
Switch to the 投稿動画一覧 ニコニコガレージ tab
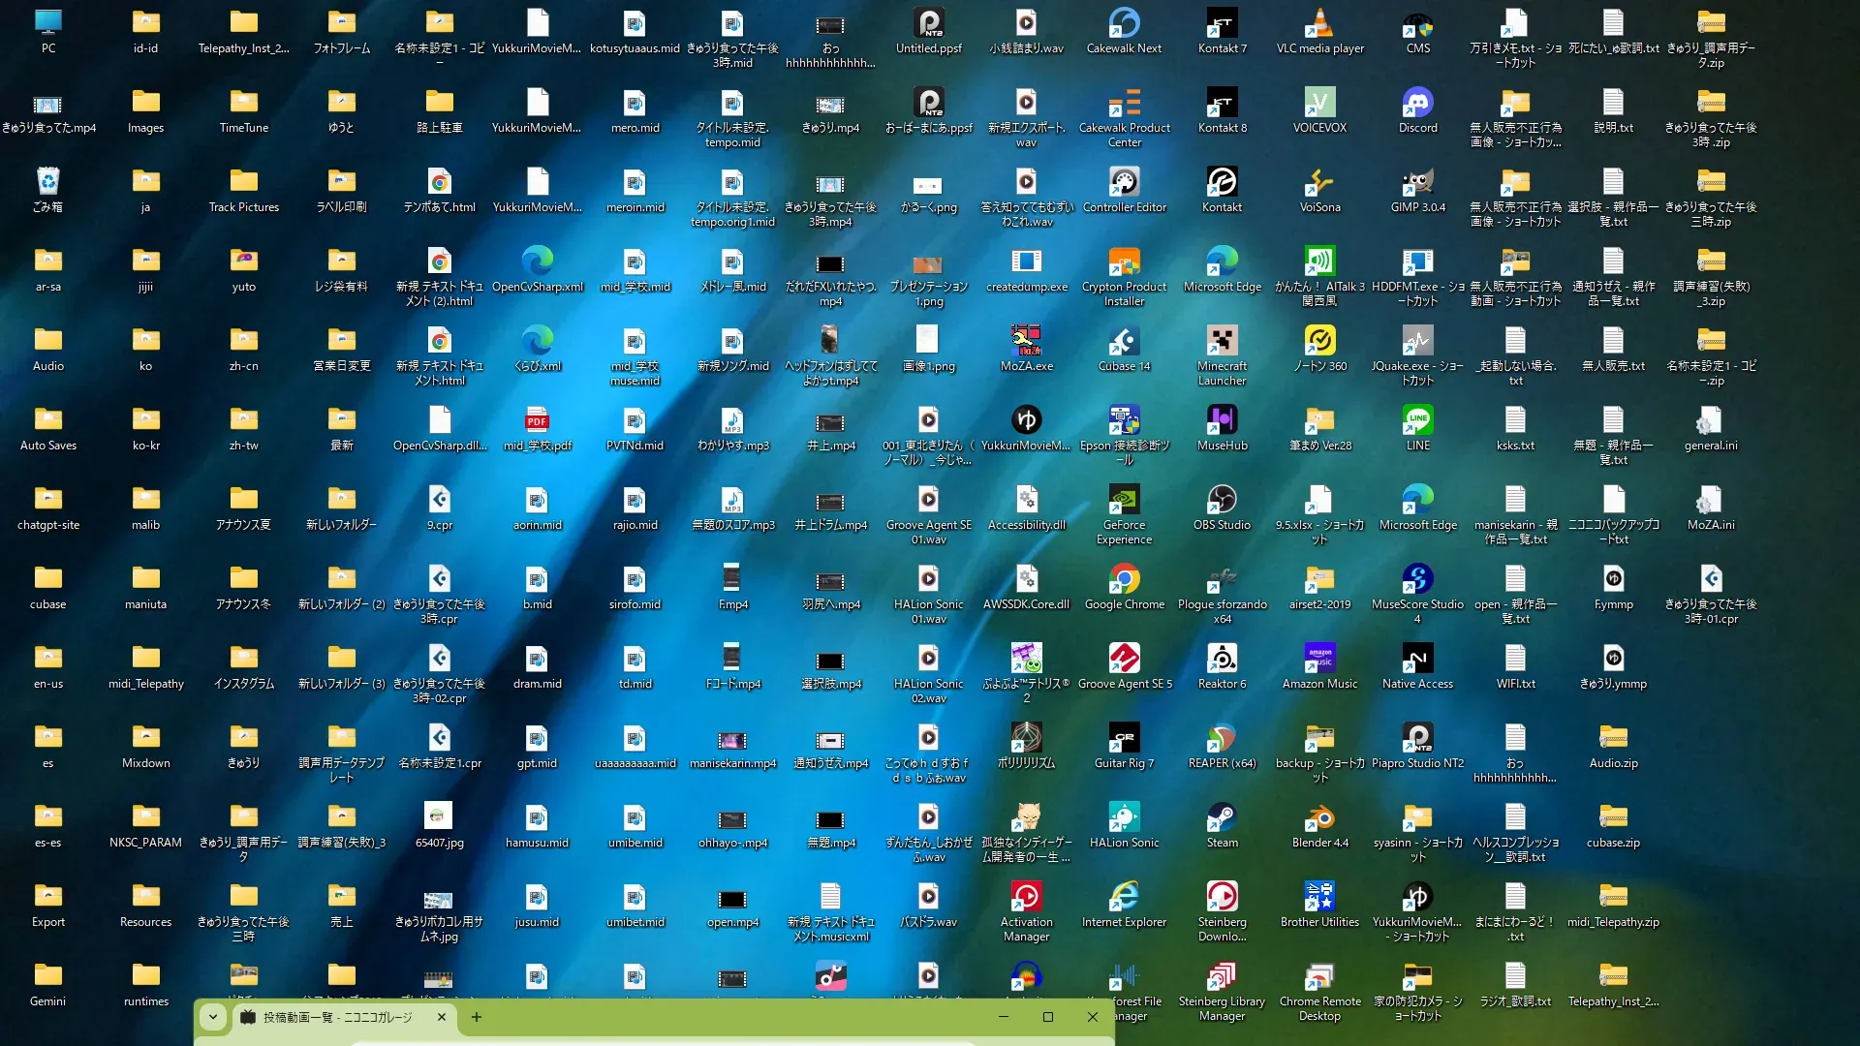point(337,1017)
